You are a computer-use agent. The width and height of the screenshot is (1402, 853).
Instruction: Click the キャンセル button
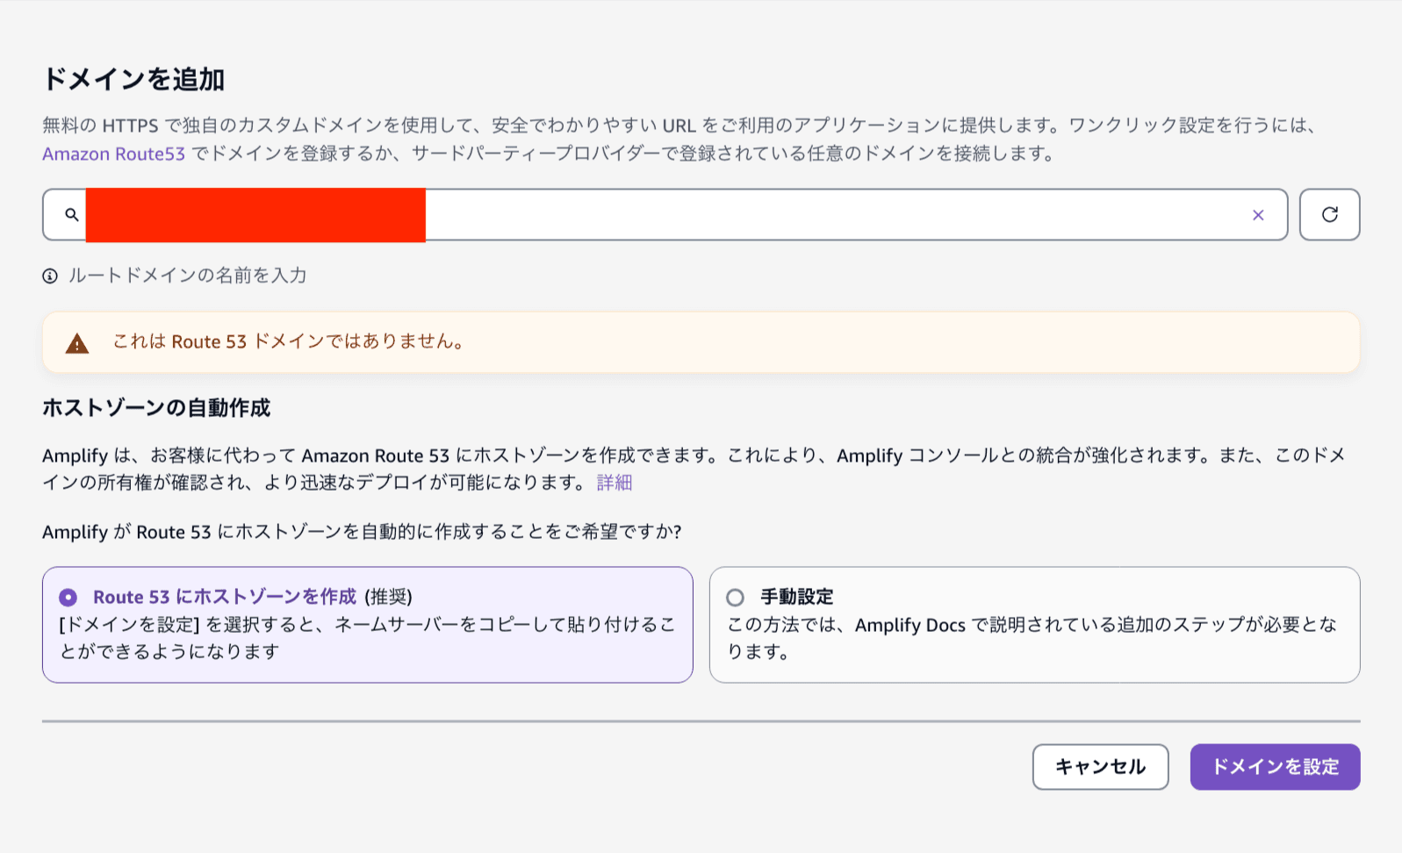click(x=1100, y=767)
